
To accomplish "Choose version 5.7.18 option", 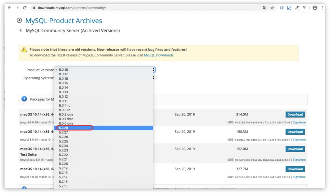I will 103,173.
